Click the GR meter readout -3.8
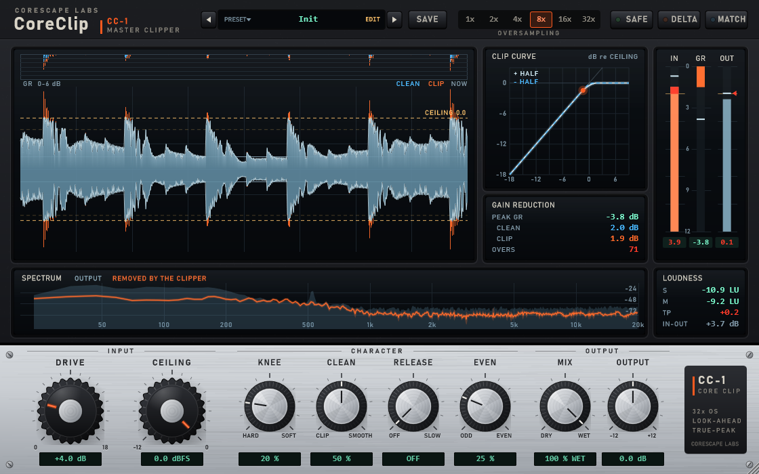 tap(701, 242)
